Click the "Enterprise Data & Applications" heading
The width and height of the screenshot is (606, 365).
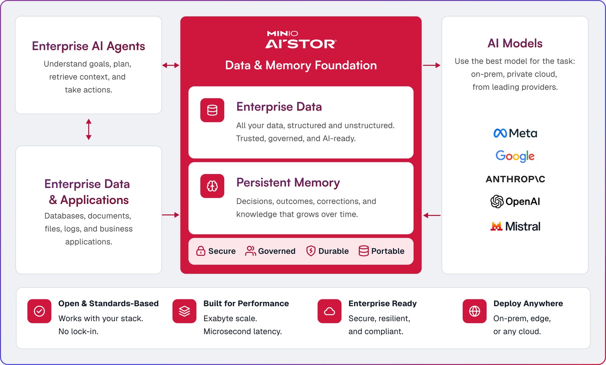[87, 192]
